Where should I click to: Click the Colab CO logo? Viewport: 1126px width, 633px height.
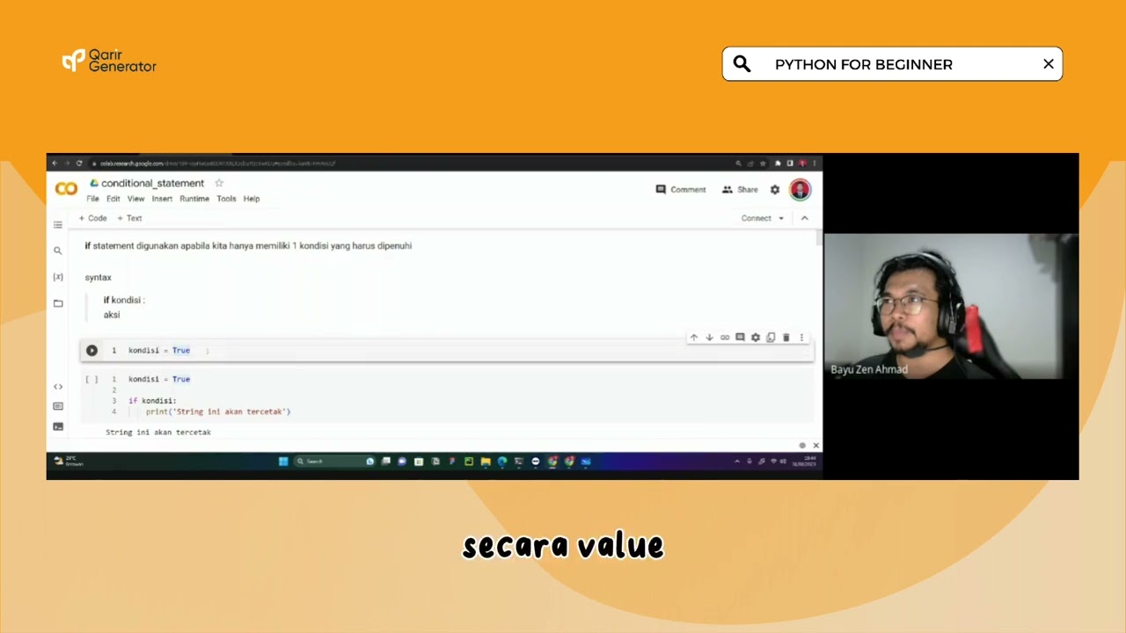click(x=66, y=189)
